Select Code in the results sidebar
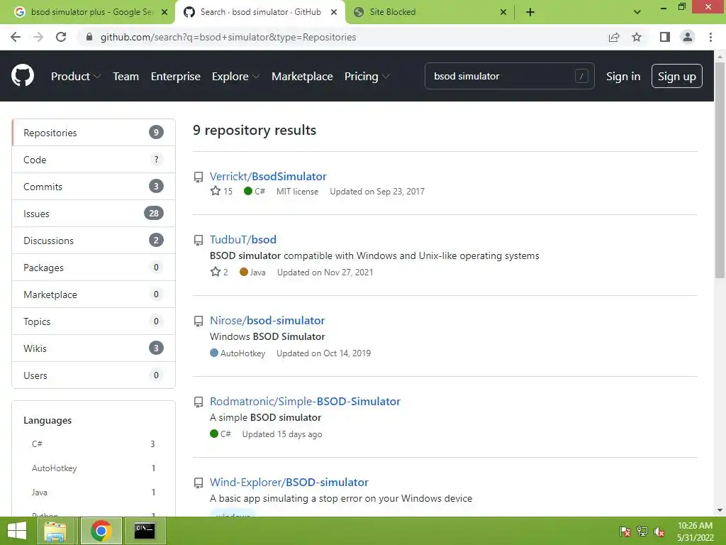This screenshot has height=545, width=726. coord(94,160)
